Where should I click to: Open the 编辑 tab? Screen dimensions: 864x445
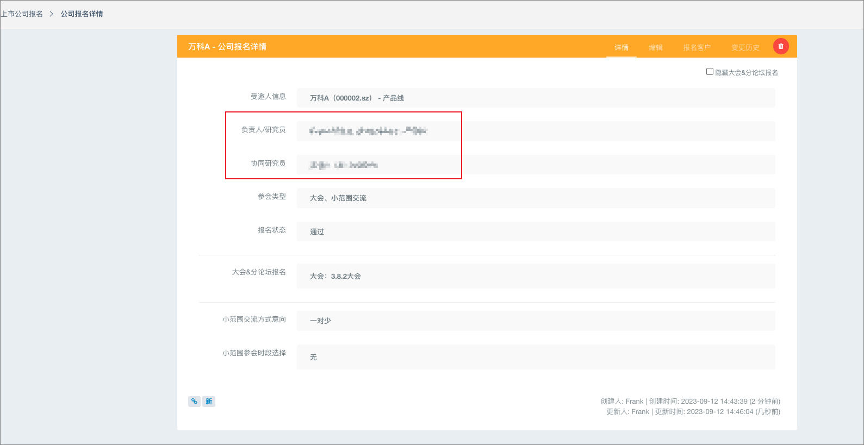tap(656, 47)
